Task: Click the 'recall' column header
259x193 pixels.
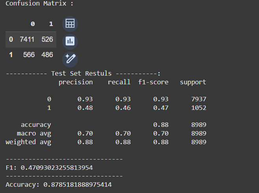Action: click(x=119, y=82)
